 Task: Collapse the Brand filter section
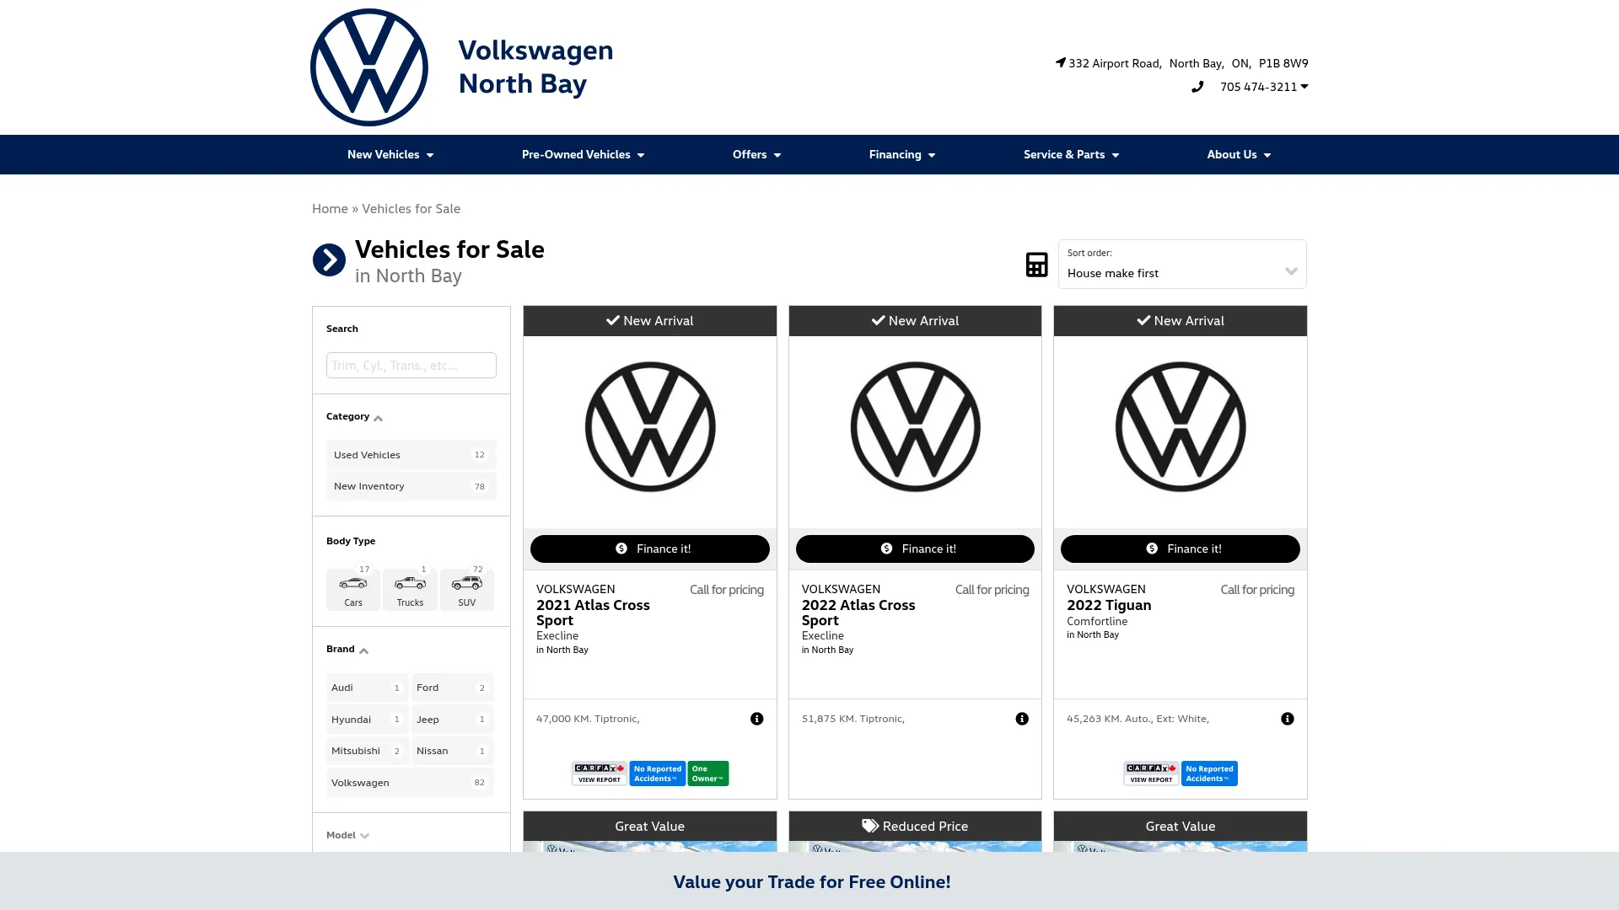pyautogui.click(x=347, y=649)
